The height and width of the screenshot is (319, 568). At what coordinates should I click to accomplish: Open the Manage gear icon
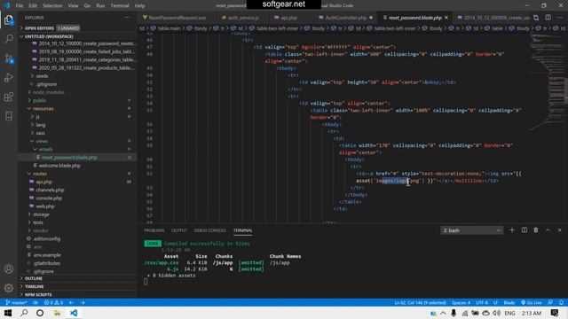coord(9,288)
